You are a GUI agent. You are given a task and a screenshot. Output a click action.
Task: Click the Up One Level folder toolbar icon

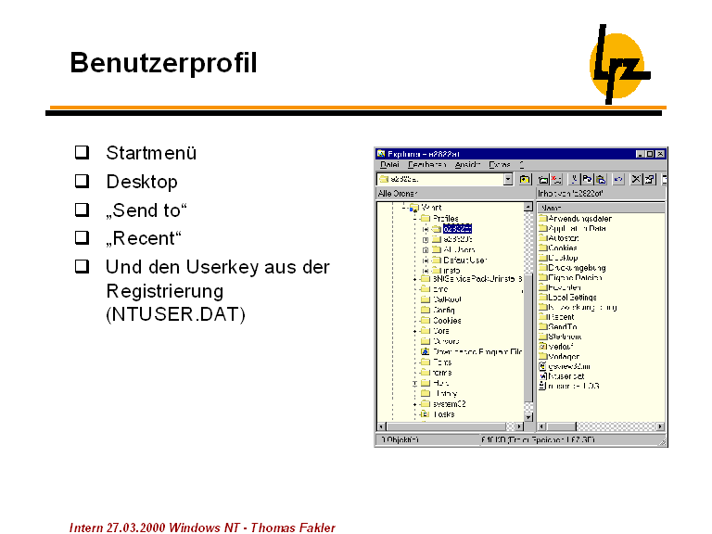click(525, 179)
